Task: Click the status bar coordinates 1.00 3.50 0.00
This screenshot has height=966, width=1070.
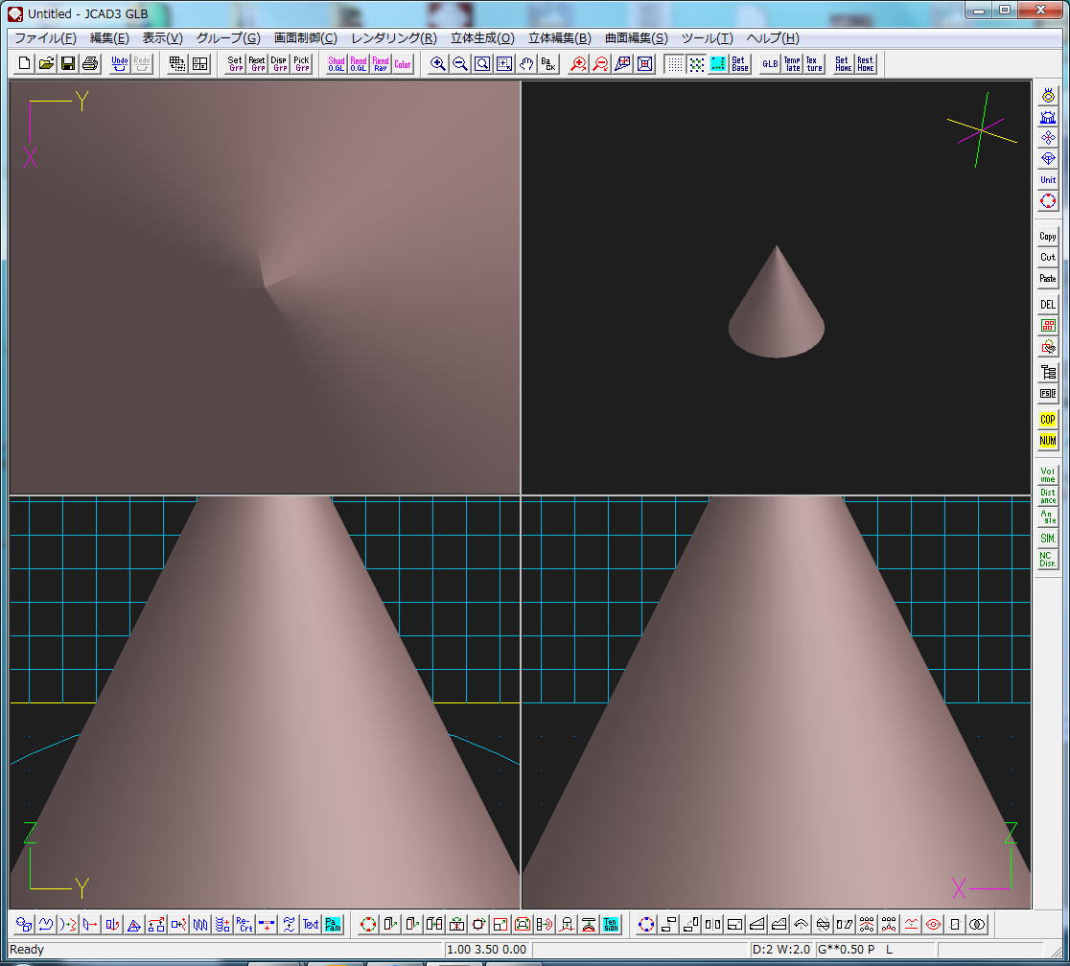Action: pyautogui.click(x=486, y=950)
